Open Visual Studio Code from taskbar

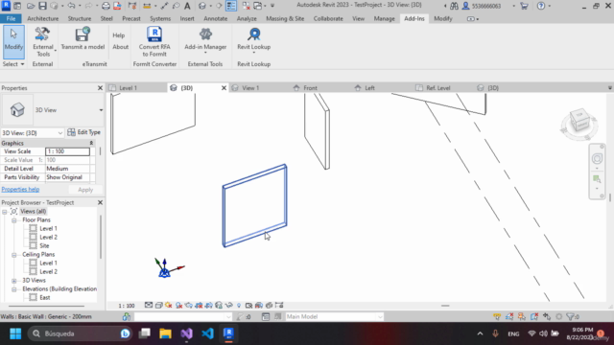207,333
